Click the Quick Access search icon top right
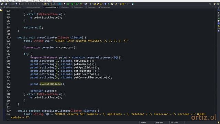Viewport: 220px width, 124px height. tap(210, 4)
